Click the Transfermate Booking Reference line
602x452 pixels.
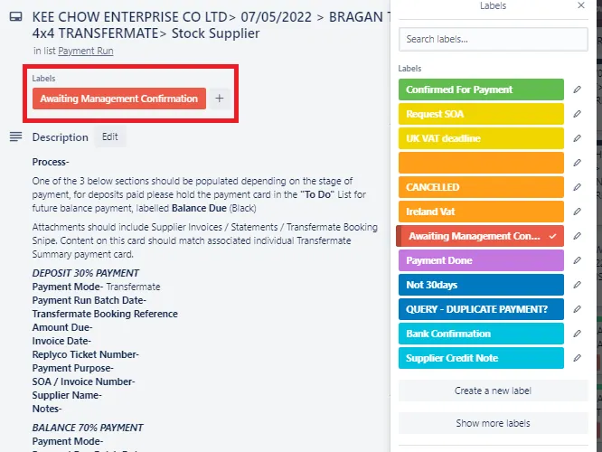pyautogui.click(x=105, y=314)
